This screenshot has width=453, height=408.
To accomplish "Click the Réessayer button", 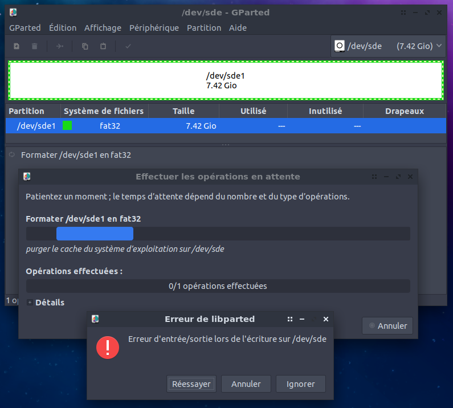I will [x=191, y=384].
